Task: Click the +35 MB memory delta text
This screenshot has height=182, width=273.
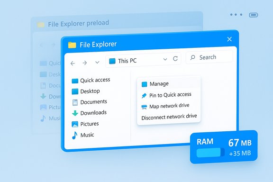Action: [240, 154]
